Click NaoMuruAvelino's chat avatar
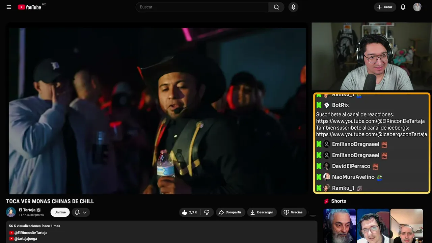432x243 pixels. 327,177
